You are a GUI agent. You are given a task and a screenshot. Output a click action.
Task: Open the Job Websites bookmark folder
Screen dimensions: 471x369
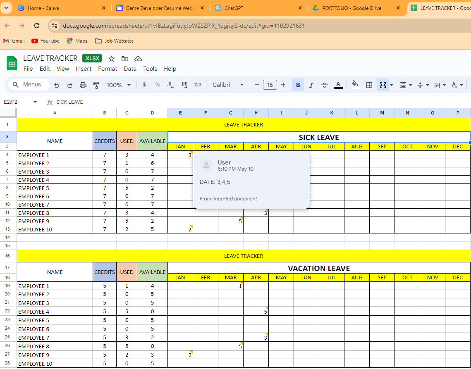click(x=114, y=41)
